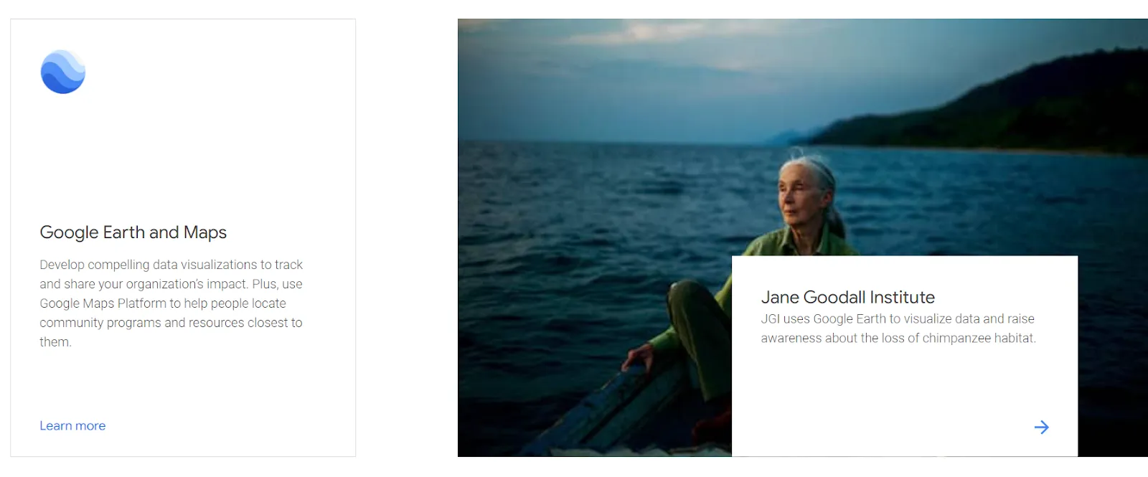
Task: Click the blue right arrow icon
Action: coord(1041,428)
